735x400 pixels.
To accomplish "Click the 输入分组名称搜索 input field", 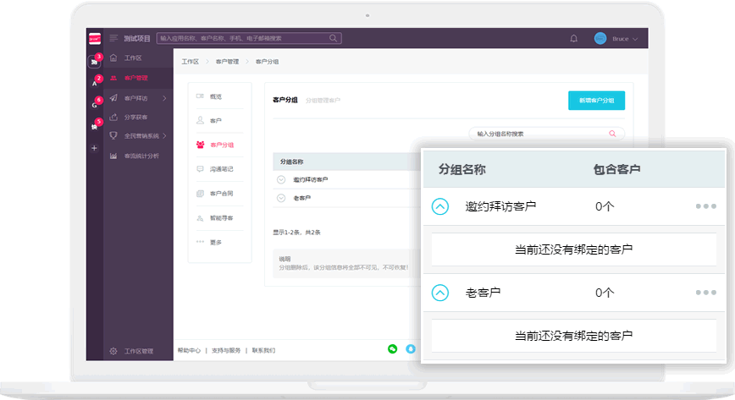I will click(x=538, y=134).
